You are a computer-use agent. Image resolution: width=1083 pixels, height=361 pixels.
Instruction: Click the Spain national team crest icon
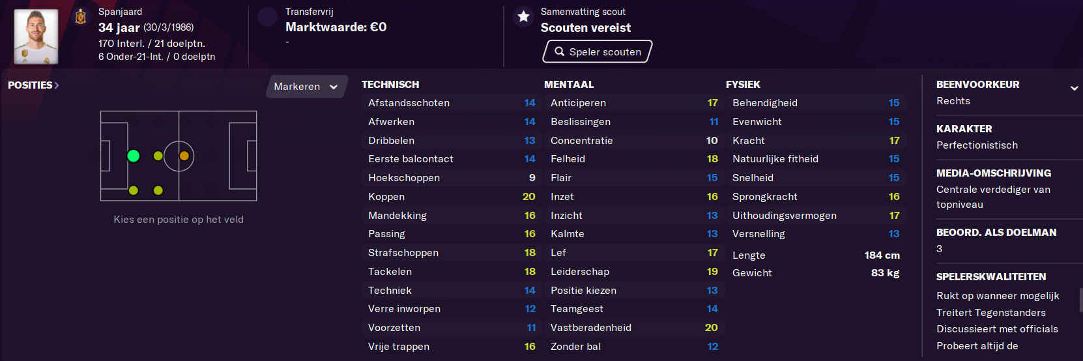pos(81,16)
